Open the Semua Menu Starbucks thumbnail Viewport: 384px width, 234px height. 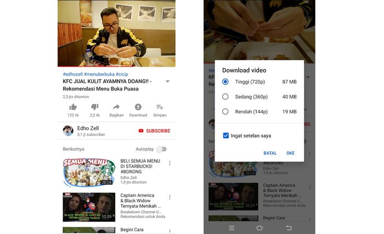point(89,172)
